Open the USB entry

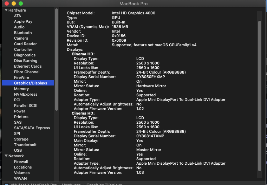(18, 150)
